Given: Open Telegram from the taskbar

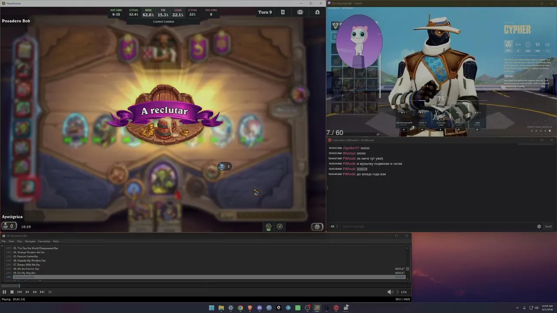Looking at the screenshot, I should [x=288, y=308].
